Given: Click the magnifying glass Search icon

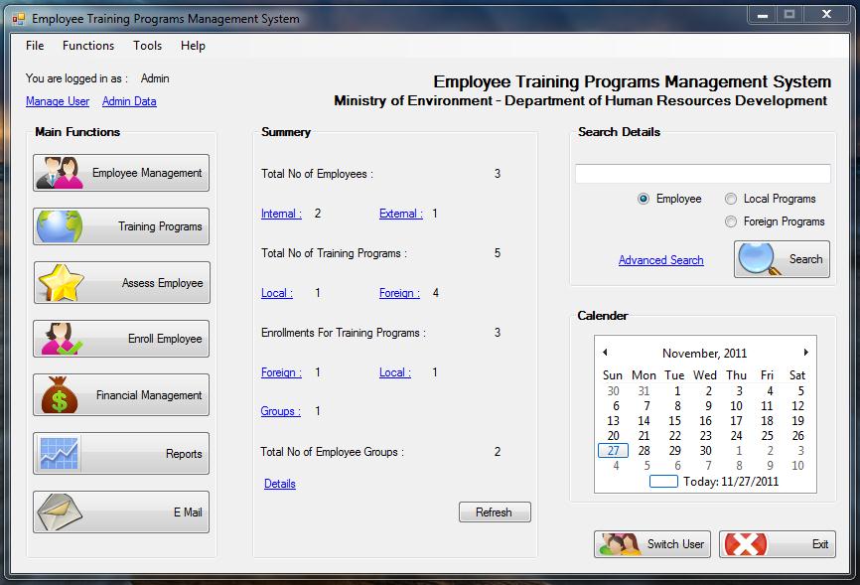Looking at the screenshot, I should (x=759, y=259).
